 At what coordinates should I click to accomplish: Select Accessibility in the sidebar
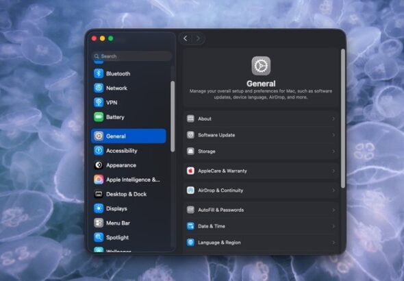[x=129, y=151]
